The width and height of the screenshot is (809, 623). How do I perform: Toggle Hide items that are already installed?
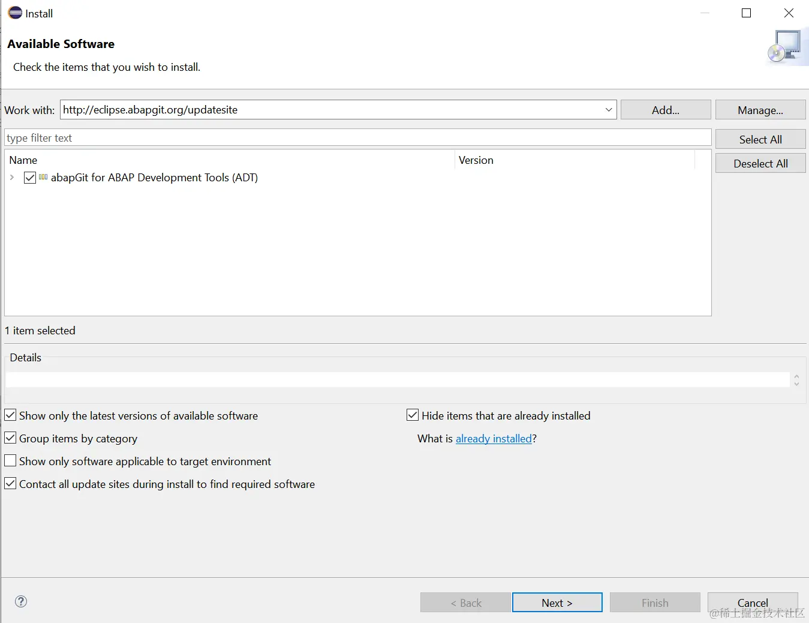pos(413,415)
